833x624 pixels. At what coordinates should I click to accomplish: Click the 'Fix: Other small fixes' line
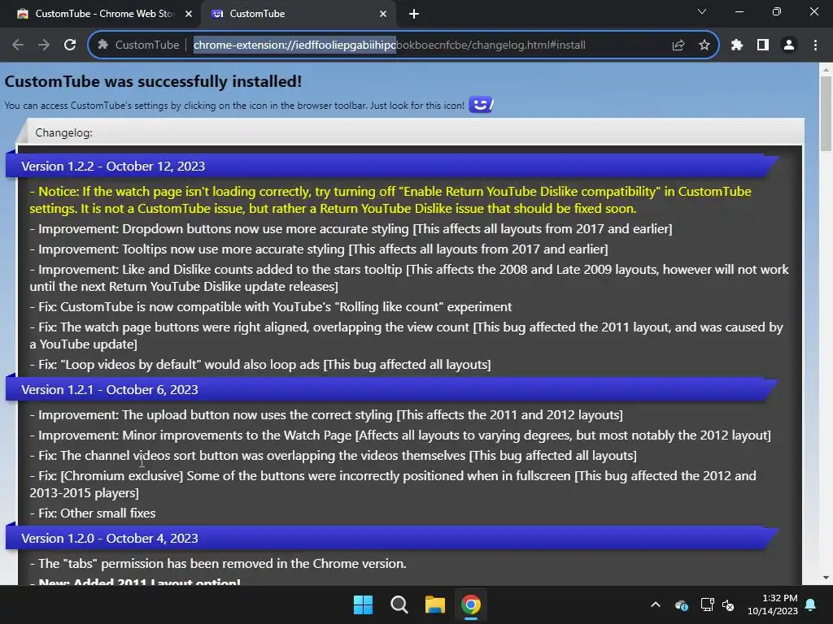pyautogui.click(x=93, y=513)
